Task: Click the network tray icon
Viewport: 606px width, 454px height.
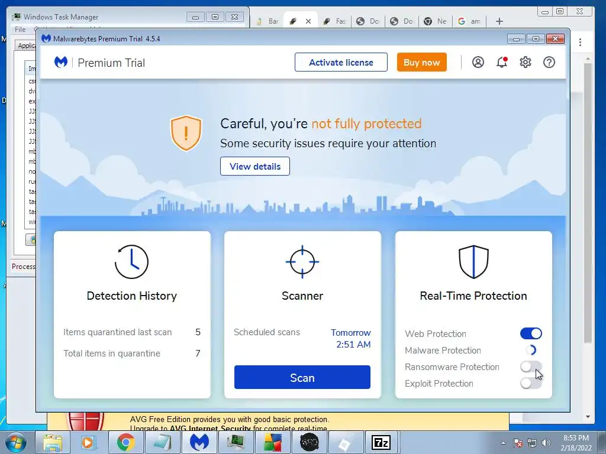Action: pos(532,443)
